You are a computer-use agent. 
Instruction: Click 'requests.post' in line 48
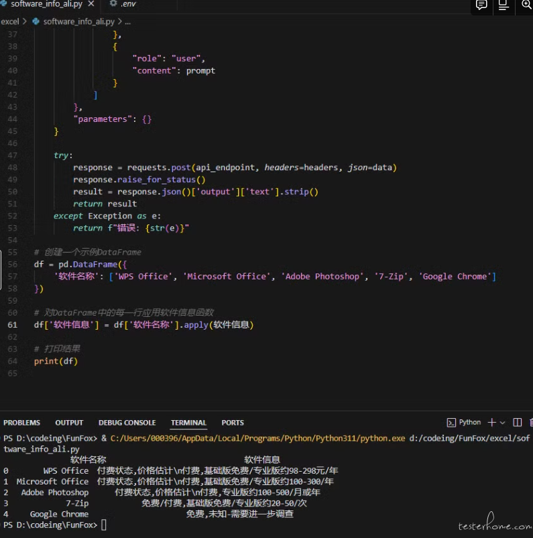click(159, 167)
